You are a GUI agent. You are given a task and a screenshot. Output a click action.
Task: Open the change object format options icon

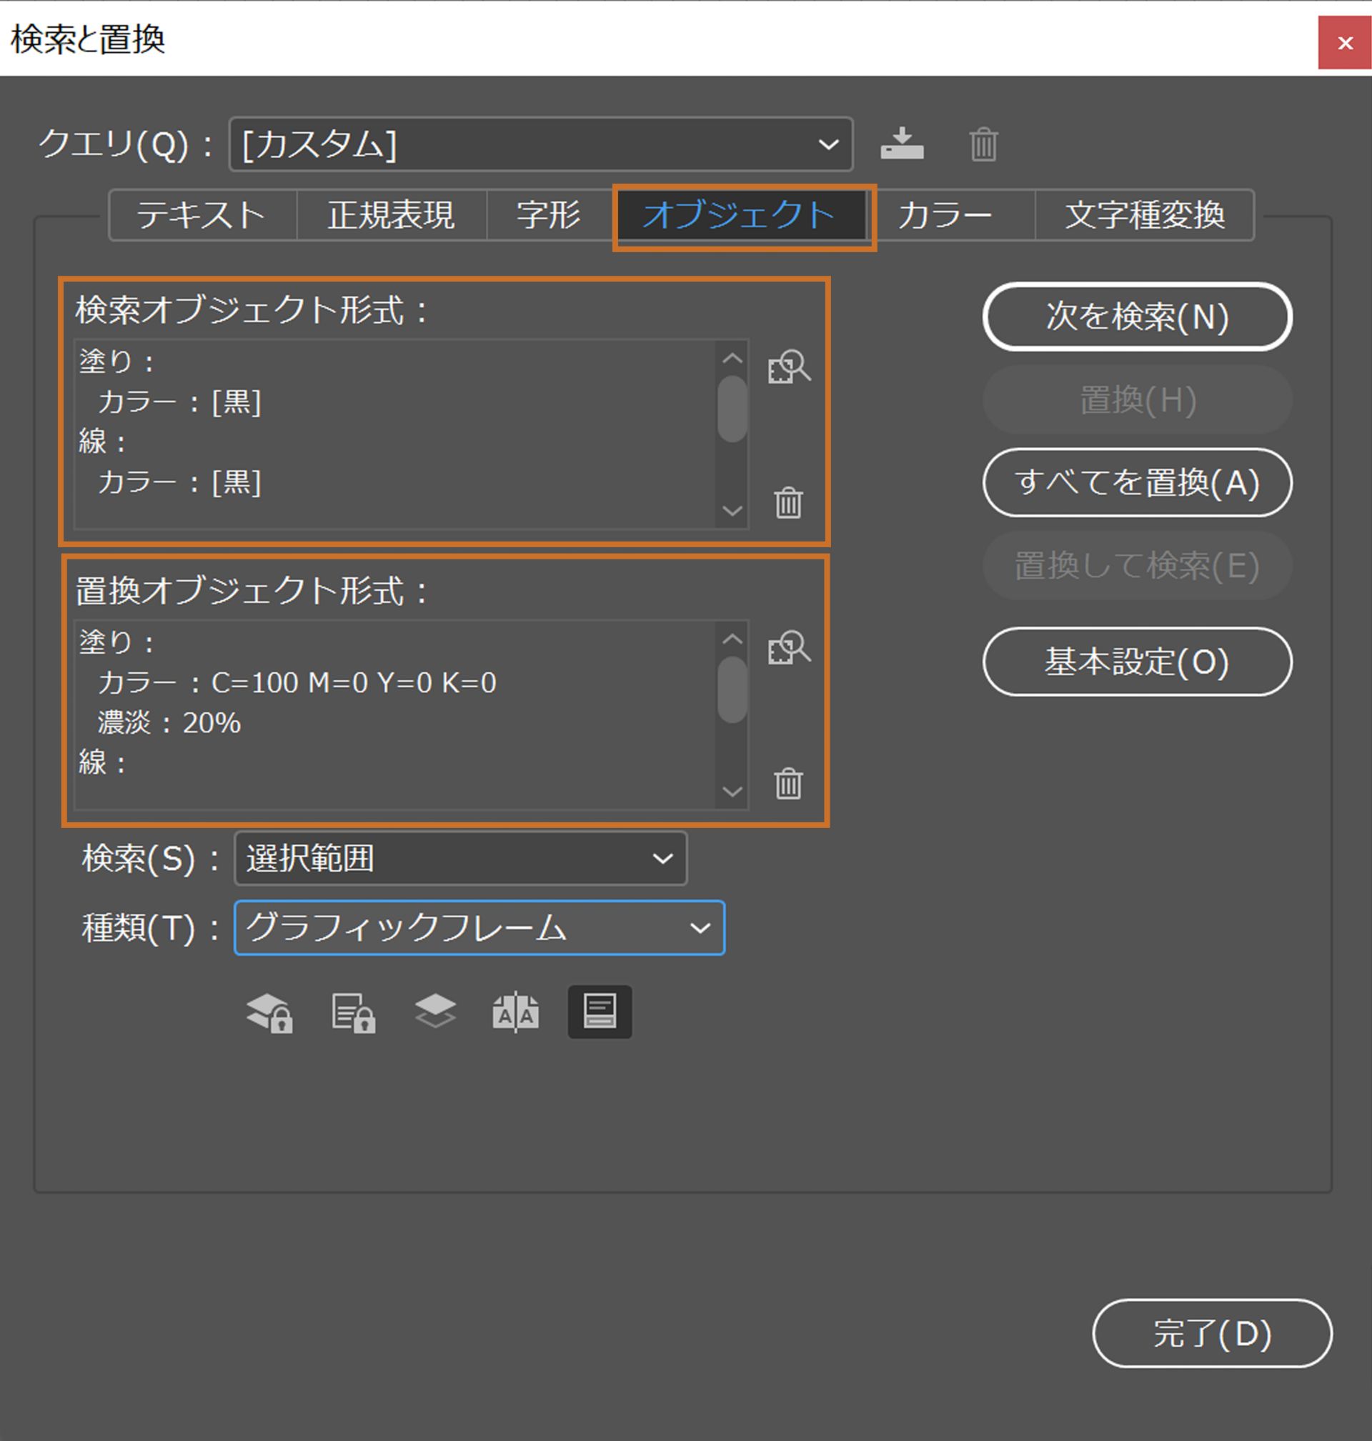788,649
